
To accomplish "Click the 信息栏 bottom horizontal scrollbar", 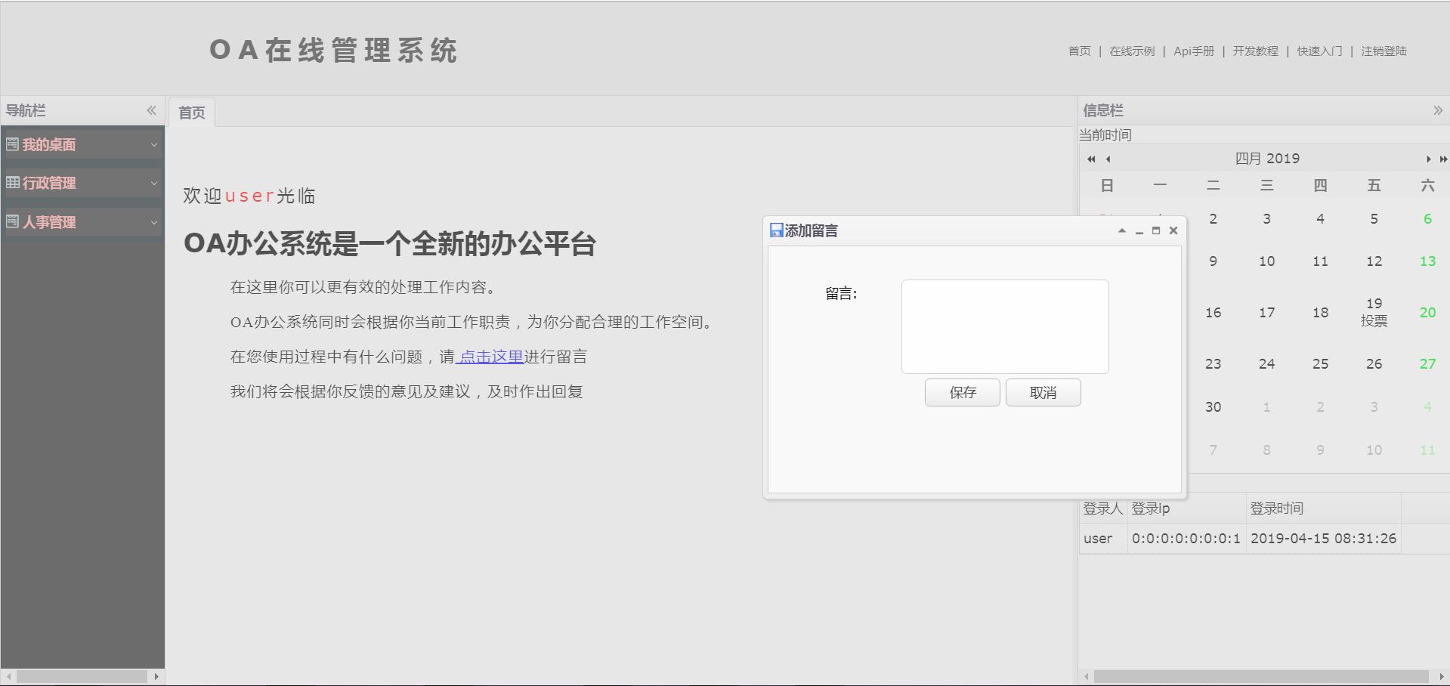I will (1260, 676).
